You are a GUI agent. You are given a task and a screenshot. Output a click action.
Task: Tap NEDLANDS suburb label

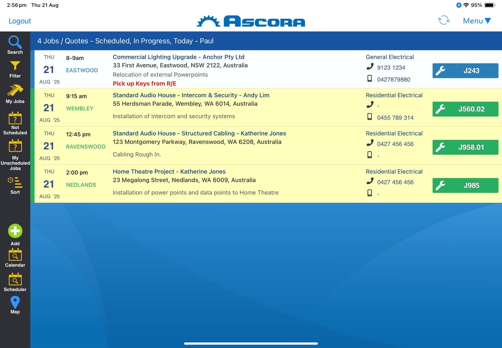click(x=81, y=184)
